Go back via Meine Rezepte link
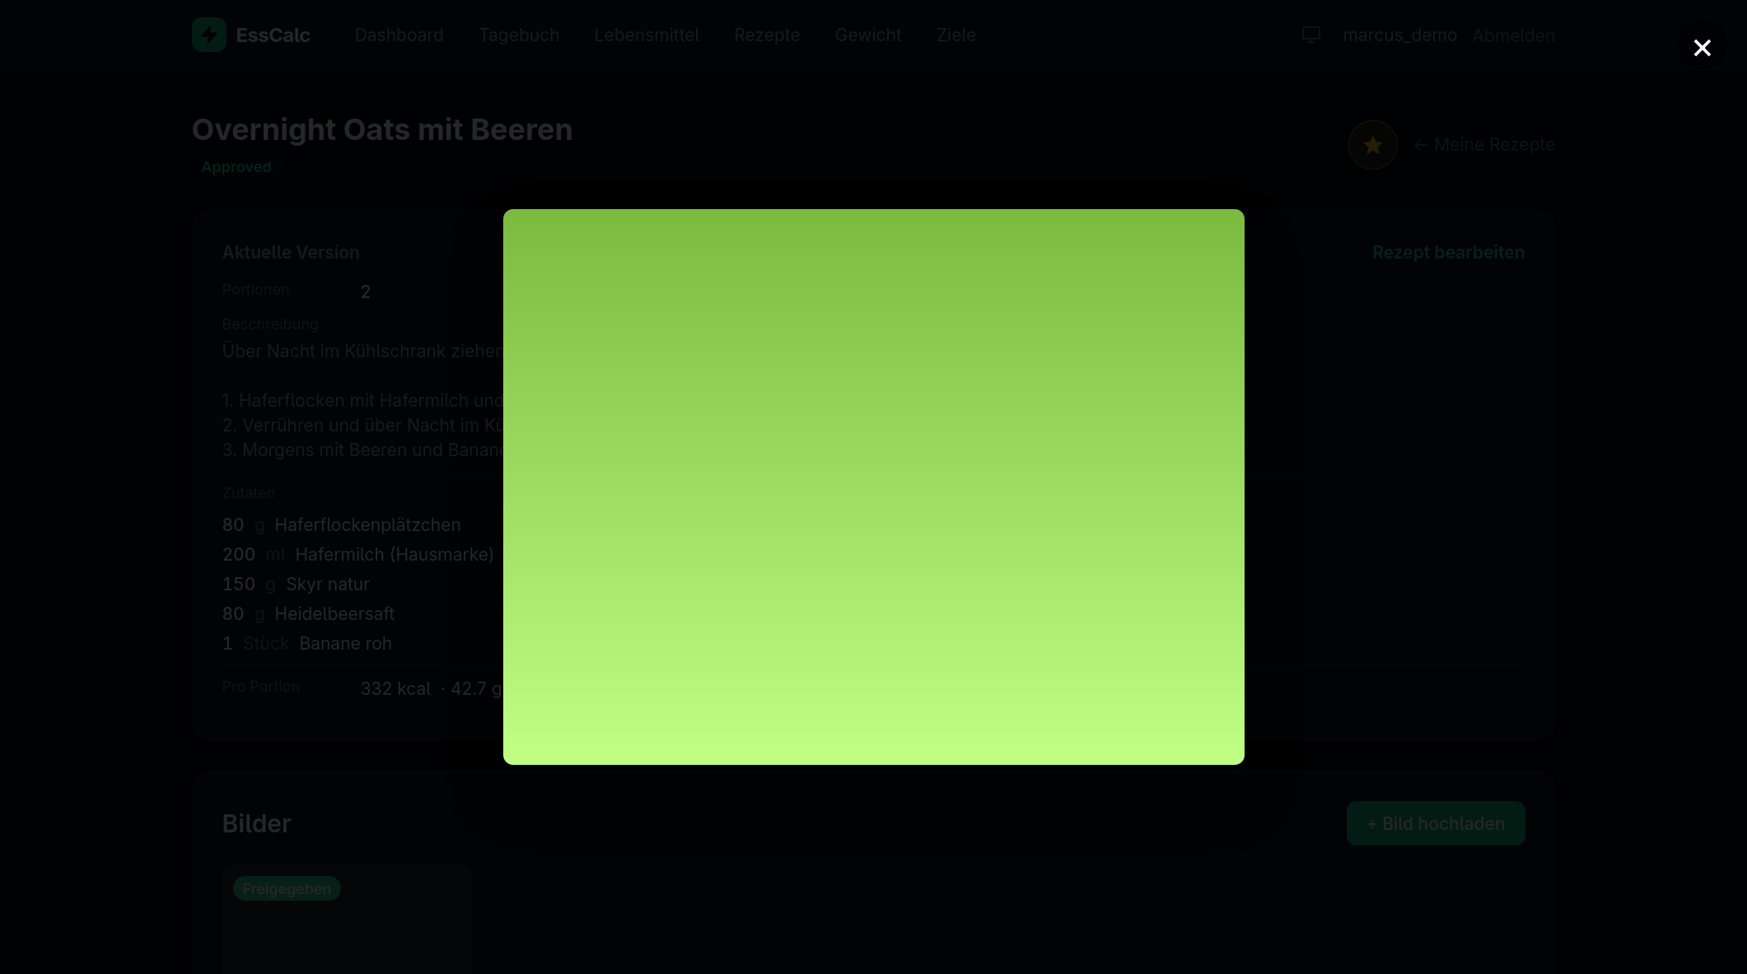The image size is (1747, 974). (1484, 145)
